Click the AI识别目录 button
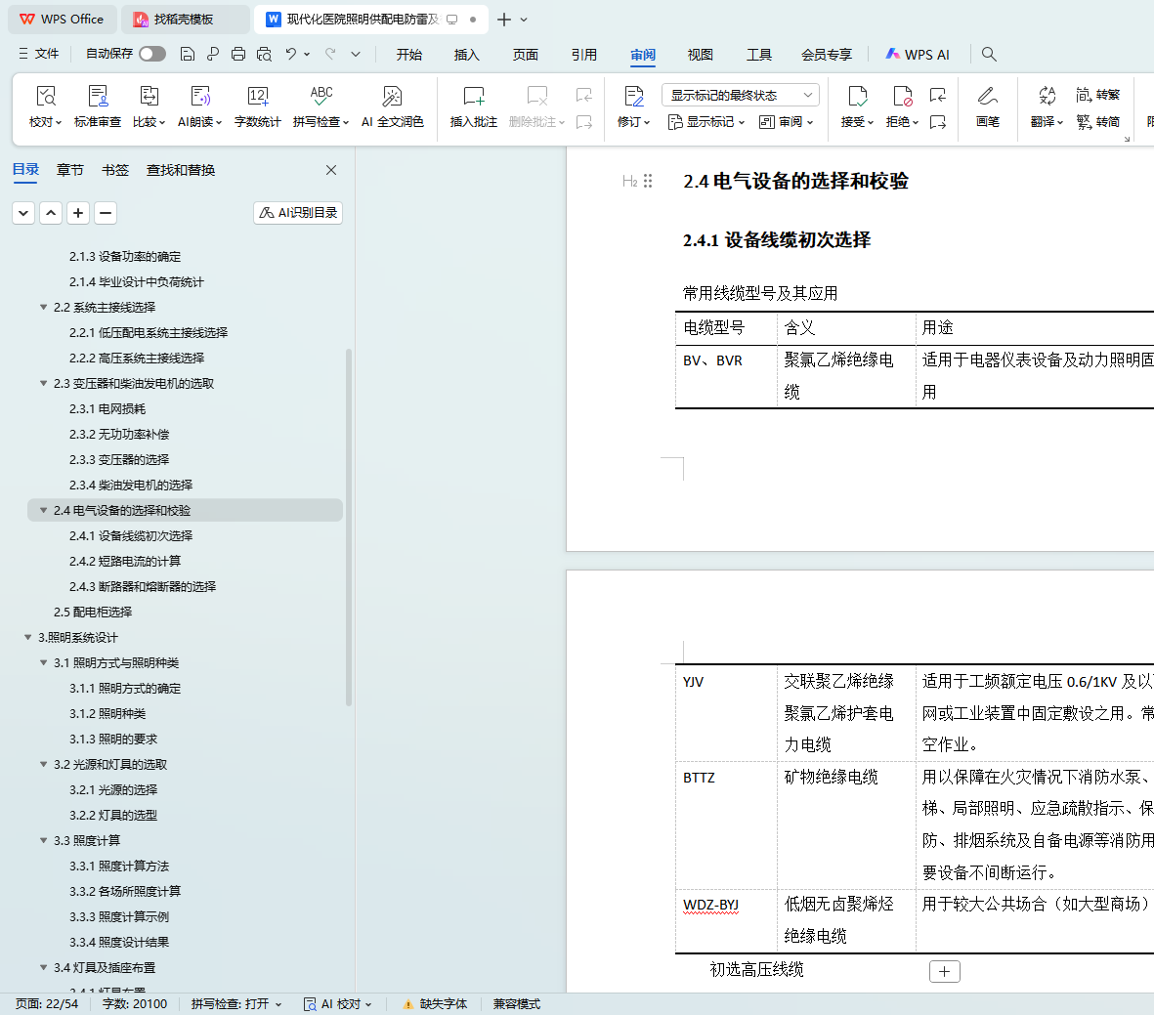 point(298,212)
